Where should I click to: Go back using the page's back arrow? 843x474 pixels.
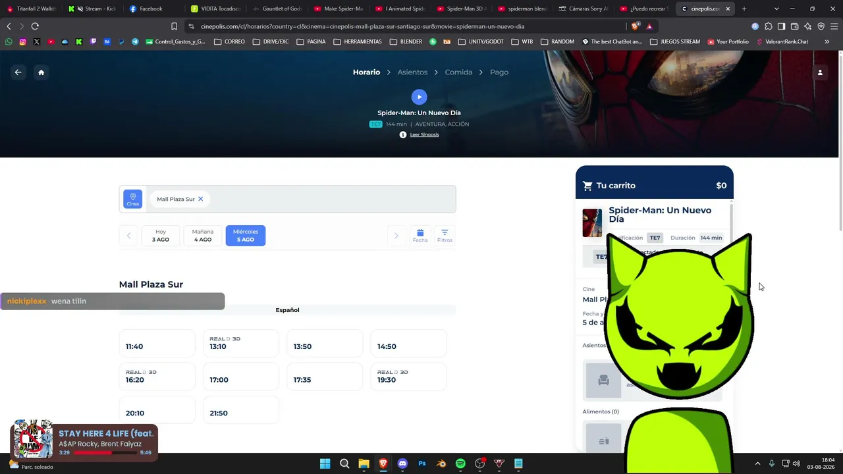coord(18,72)
